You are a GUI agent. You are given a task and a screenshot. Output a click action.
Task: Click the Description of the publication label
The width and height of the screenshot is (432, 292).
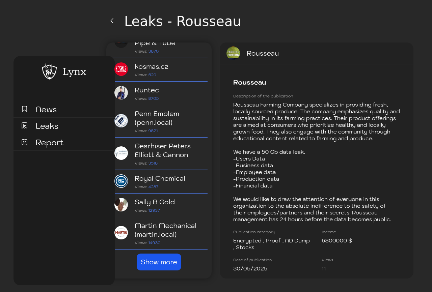point(263,96)
